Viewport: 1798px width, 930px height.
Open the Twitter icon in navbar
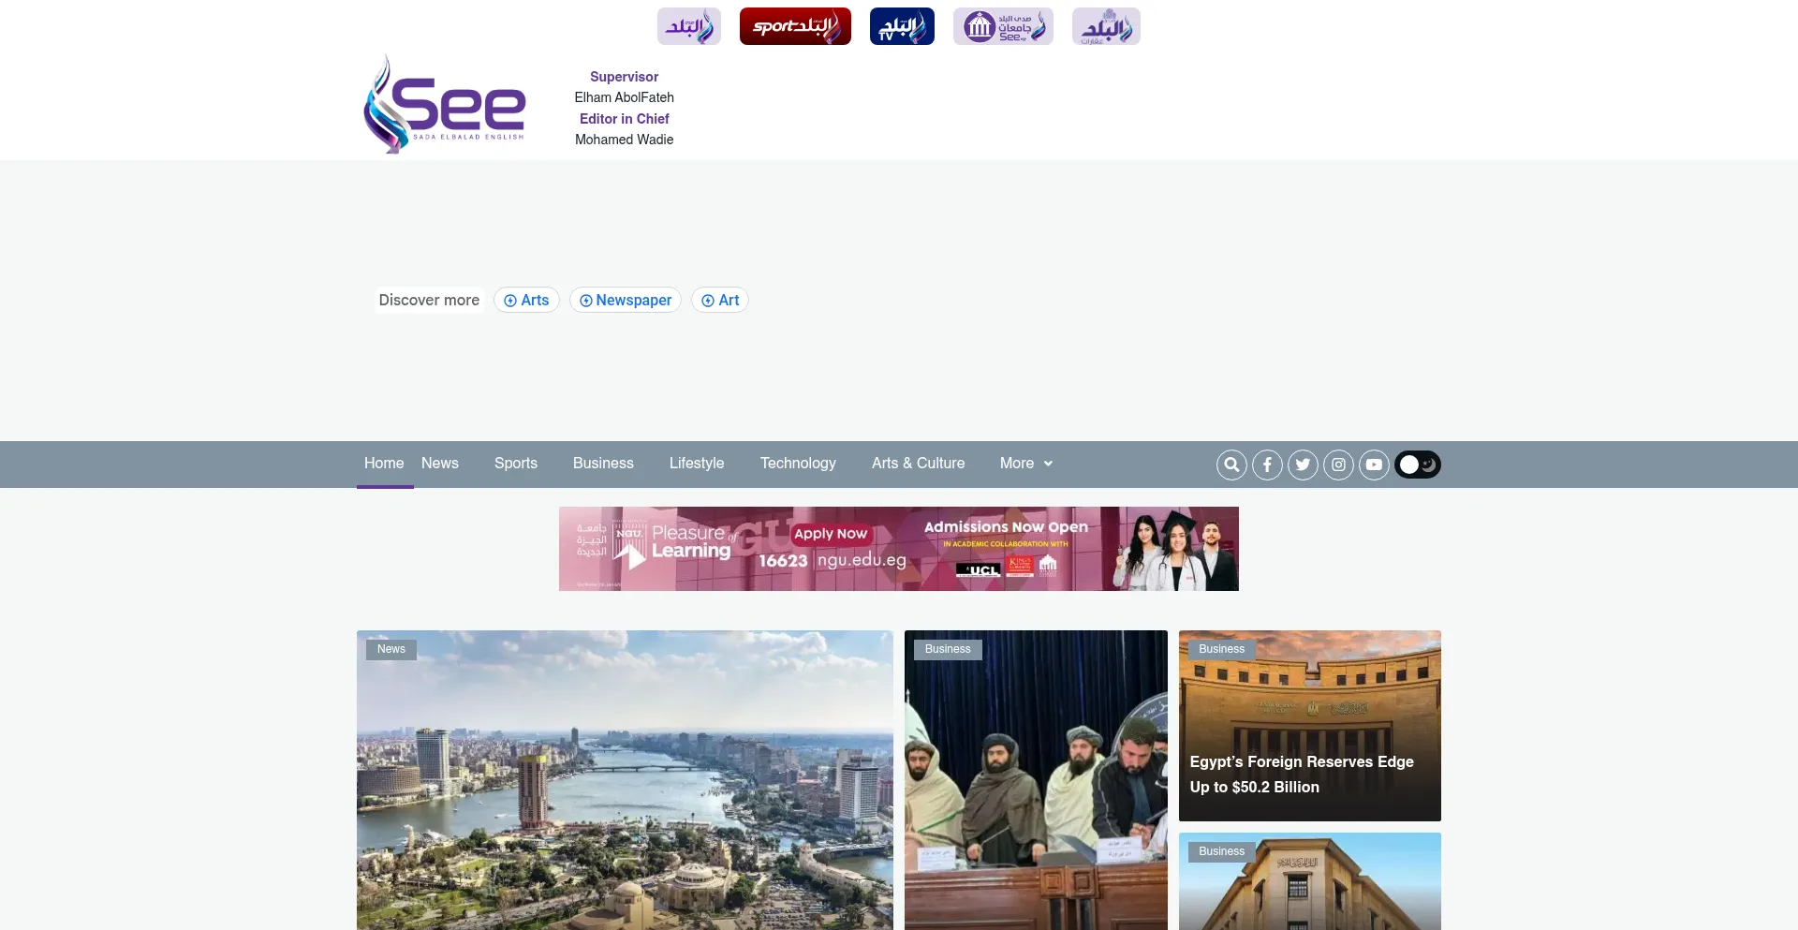1303,465
